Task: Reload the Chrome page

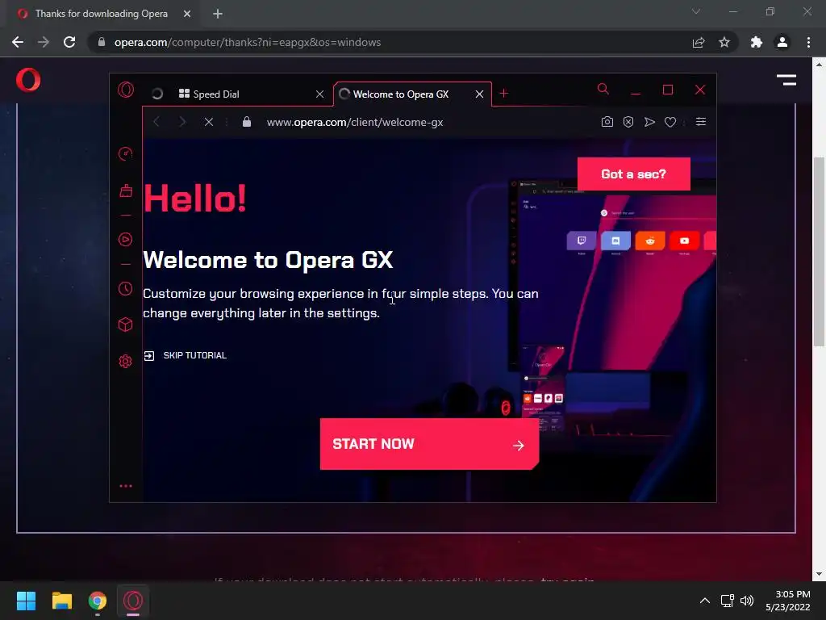Action: (69, 42)
